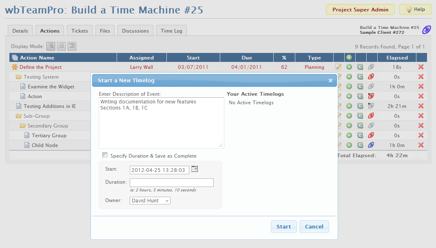The width and height of the screenshot is (436, 248).
Task: Click Cancel in the timelog dialog
Action: click(x=314, y=227)
